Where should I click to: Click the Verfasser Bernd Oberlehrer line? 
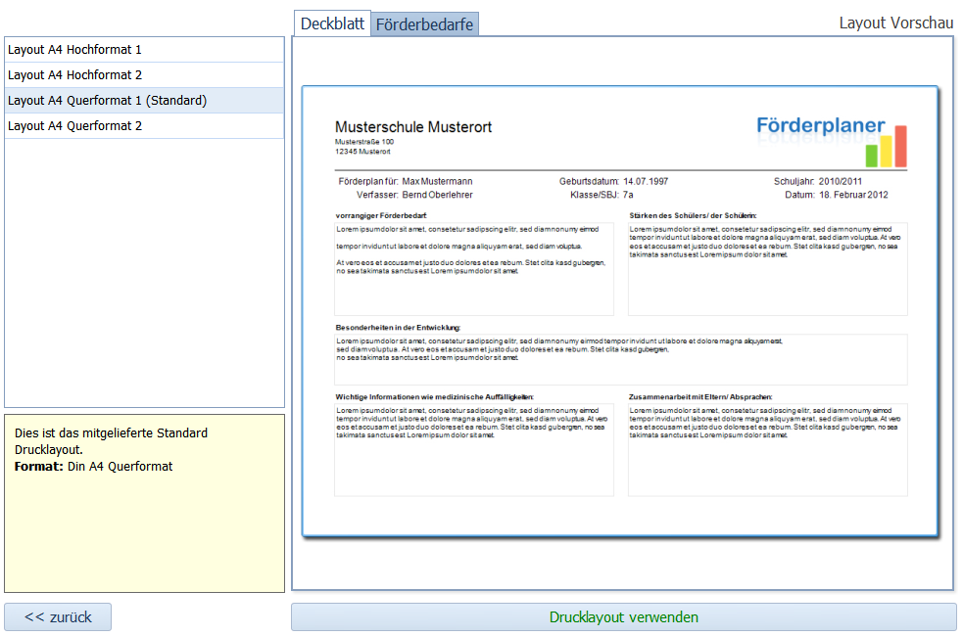coord(408,196)
